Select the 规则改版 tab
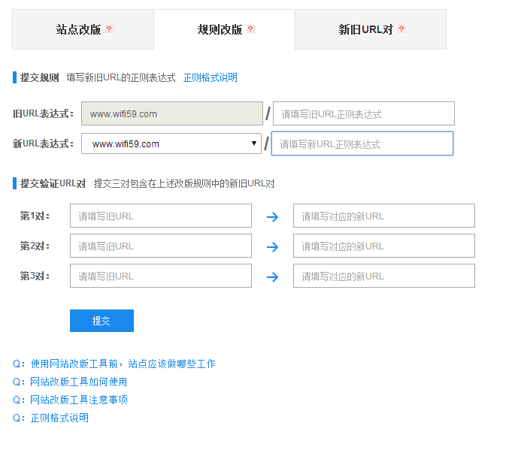The height and width of the screenshot is (468, 527). 220,29
